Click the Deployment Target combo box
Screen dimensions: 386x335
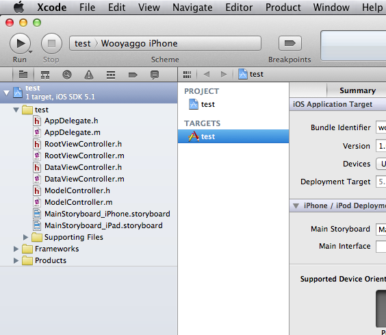tap(381, 182)
